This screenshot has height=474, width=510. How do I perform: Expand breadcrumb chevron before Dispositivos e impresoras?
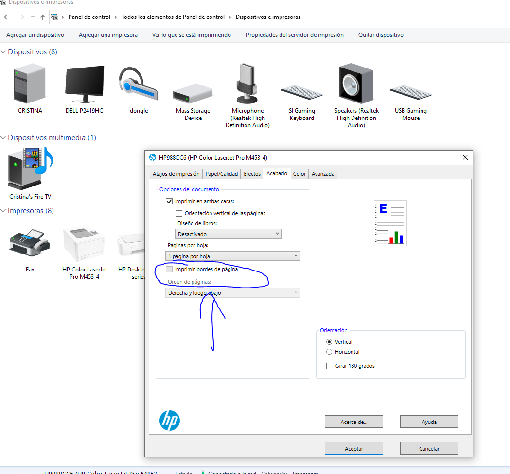point(230,17)
